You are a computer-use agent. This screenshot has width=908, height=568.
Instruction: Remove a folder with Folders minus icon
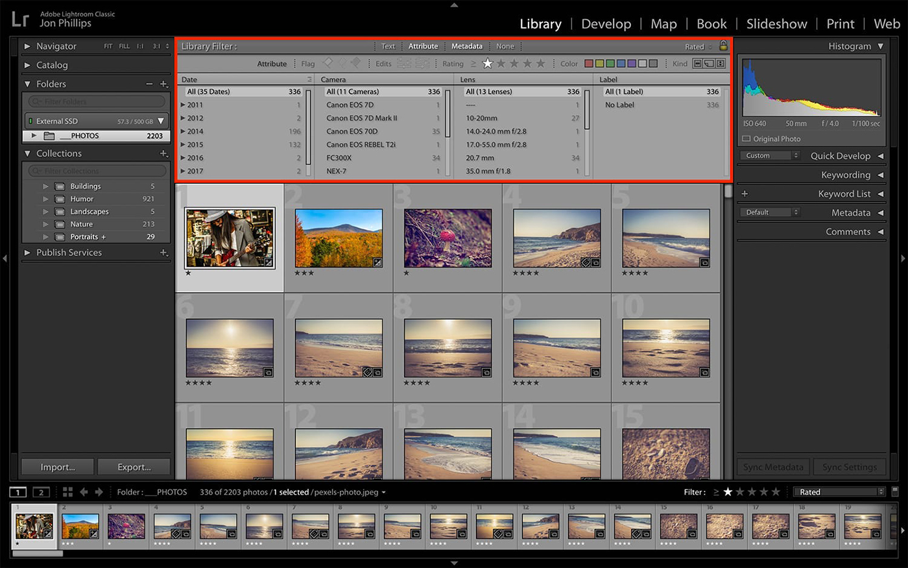click(x=149, y=84)
